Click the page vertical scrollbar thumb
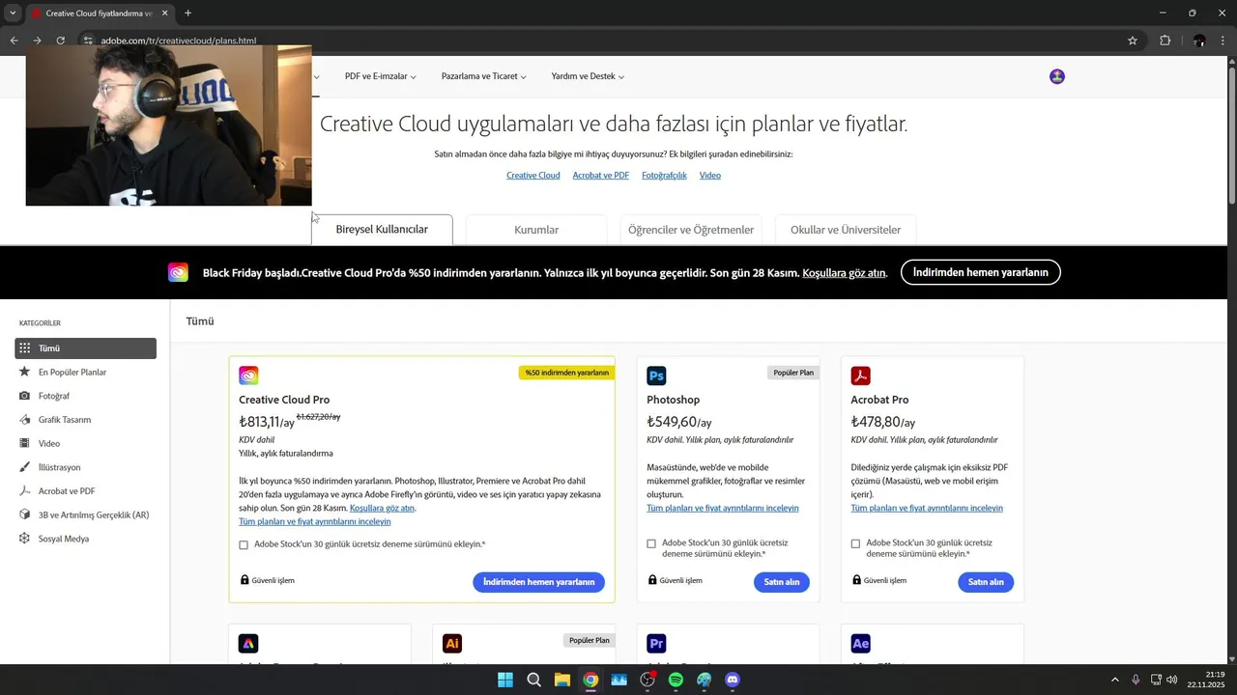The width and height of the screenshot is (1237, 695). [1231, 135]
